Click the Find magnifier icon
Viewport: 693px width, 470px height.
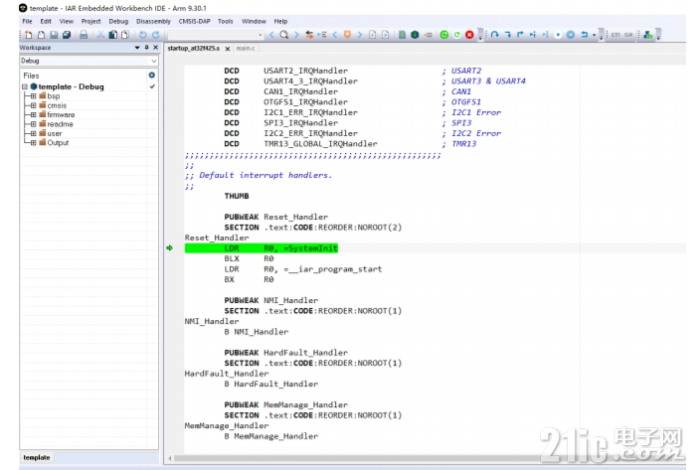[x=284, y=35]
